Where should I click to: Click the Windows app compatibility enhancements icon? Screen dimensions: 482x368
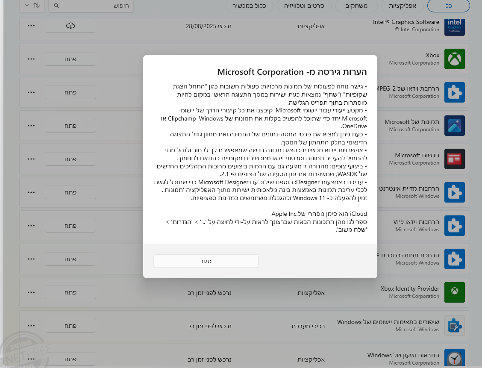(454, 326)
